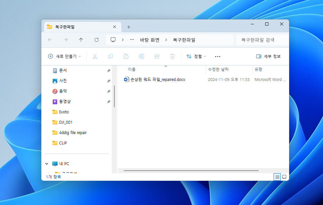This screenshot has width=323, height=205.
Task: Sort by 수정한 날짜 column header
Action: coord(218,69)
